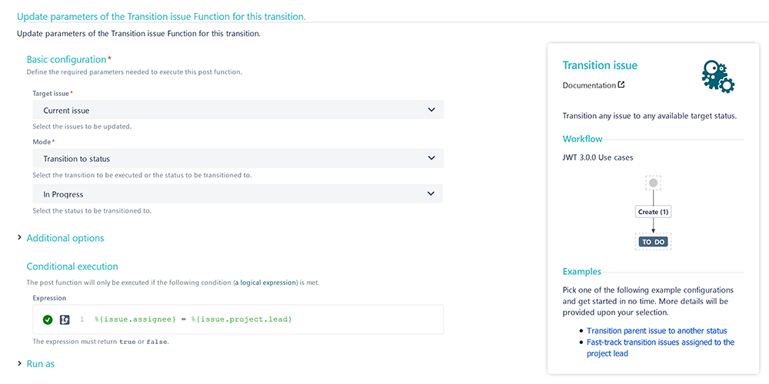Open the Mode dropdown showing Transition to status
Image resolution: width=769 pixels, height=384 pixels.
(x=238, y=158)
